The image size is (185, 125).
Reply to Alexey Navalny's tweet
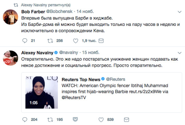[x=25, y=120]
